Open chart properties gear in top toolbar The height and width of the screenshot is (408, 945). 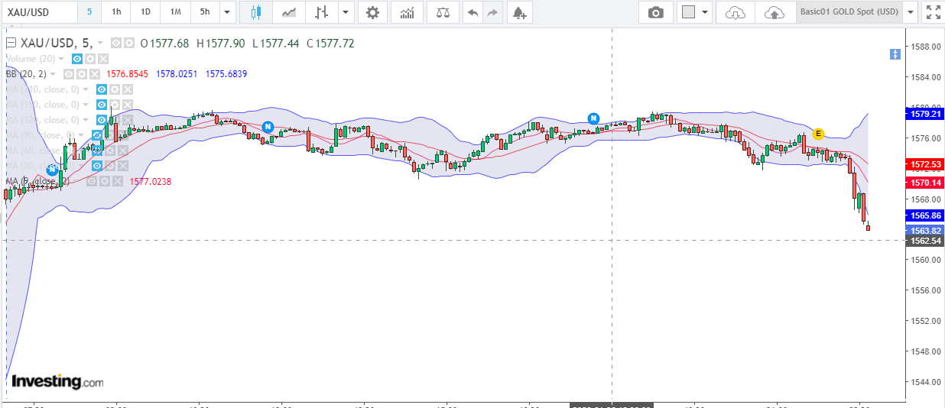[372, 12]
